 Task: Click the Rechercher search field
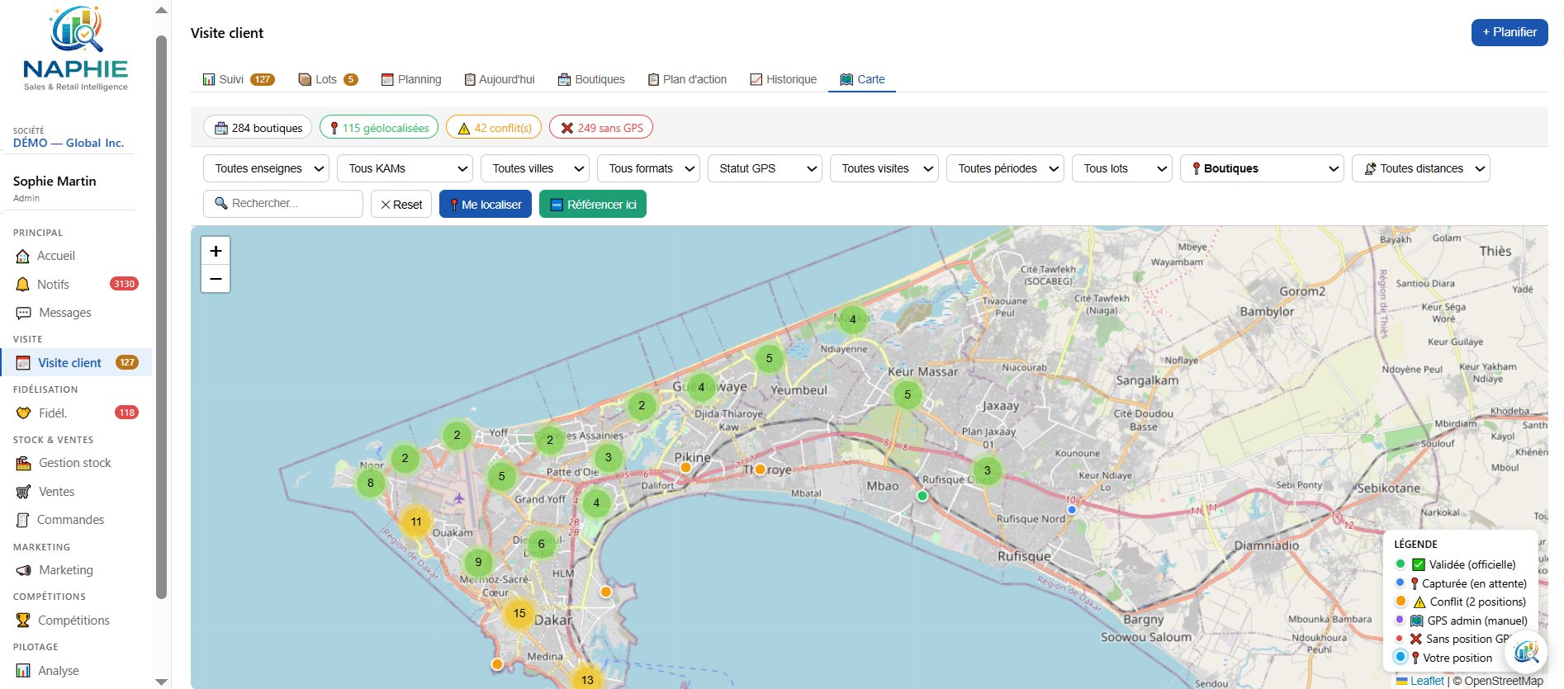(x=283, y=204)
